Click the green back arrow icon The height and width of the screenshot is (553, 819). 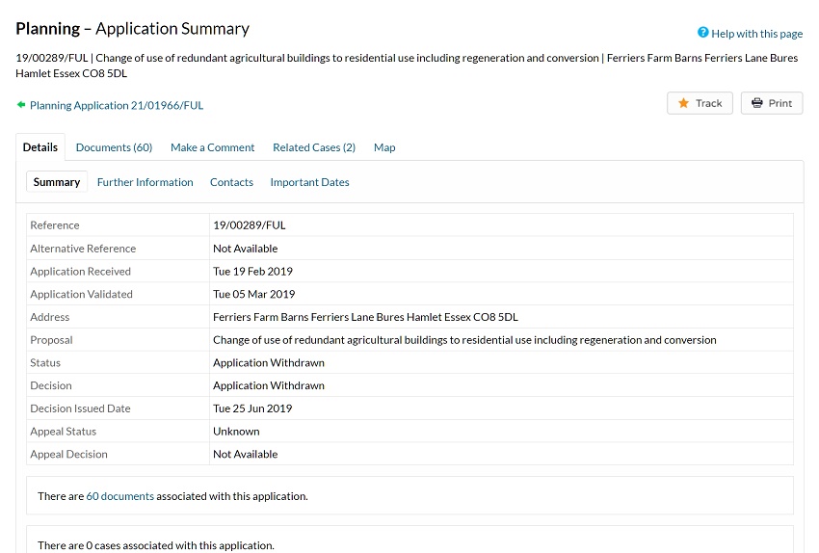click(x=21, y=104)
